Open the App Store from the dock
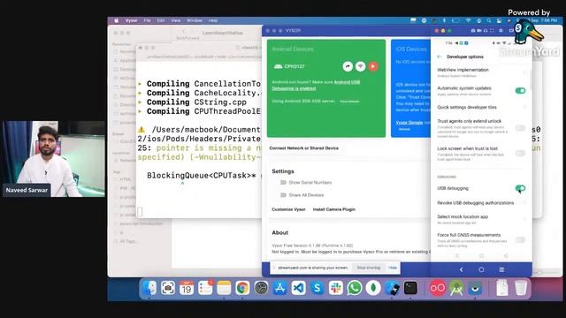Screen dimensions: 566x318 pyautogui.click(x=279, y=288)
